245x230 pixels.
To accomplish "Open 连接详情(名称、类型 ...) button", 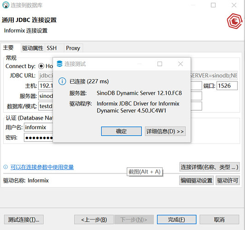I will pos(210,167).
